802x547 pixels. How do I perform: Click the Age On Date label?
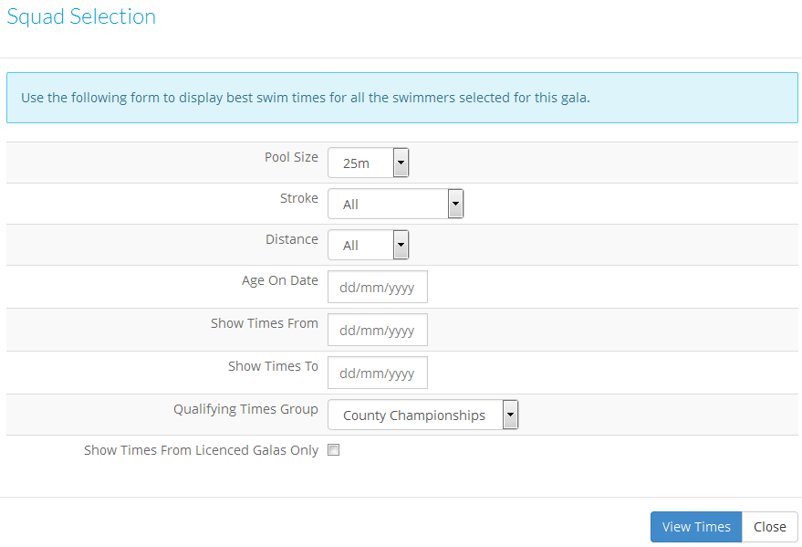coord(280,280)
